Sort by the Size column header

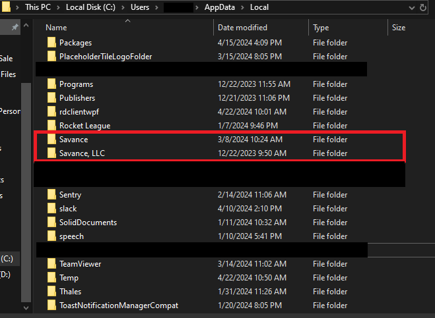pos(399,28)
